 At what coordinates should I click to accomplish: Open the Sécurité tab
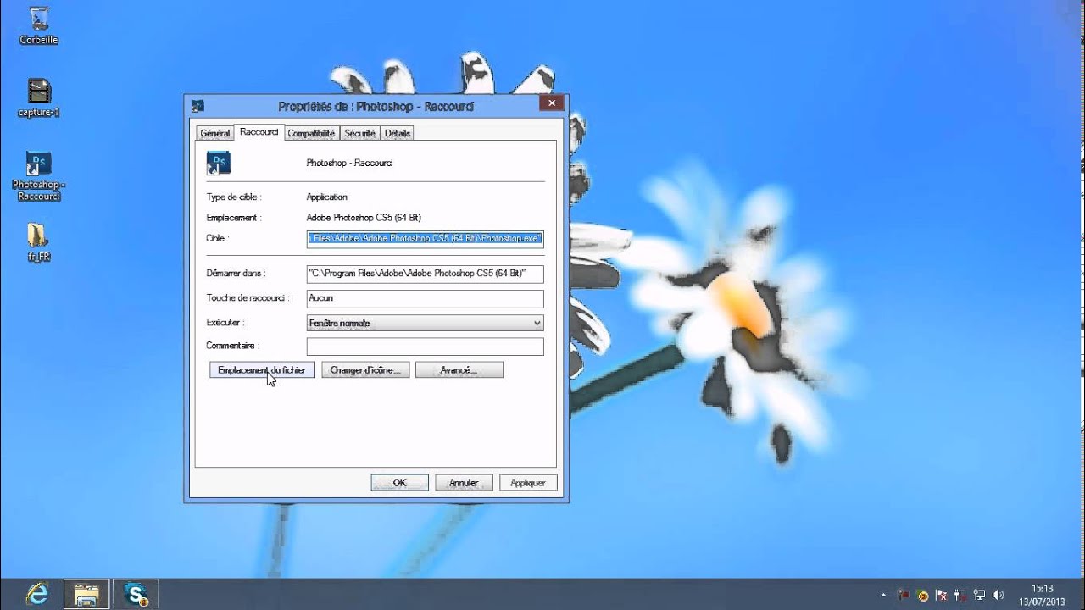tap(359, 133)
